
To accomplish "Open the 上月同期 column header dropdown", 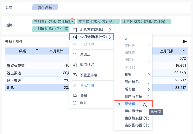I will 184,51.
